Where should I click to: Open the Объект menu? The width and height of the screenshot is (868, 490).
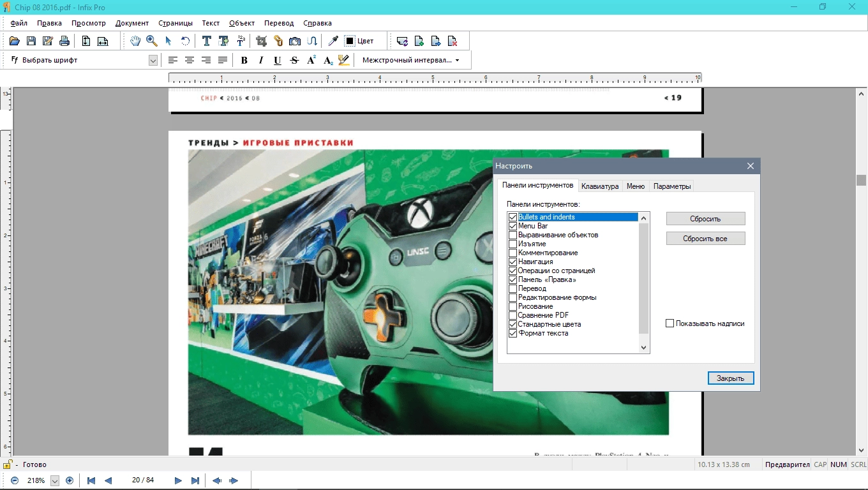tap(242, 23)
